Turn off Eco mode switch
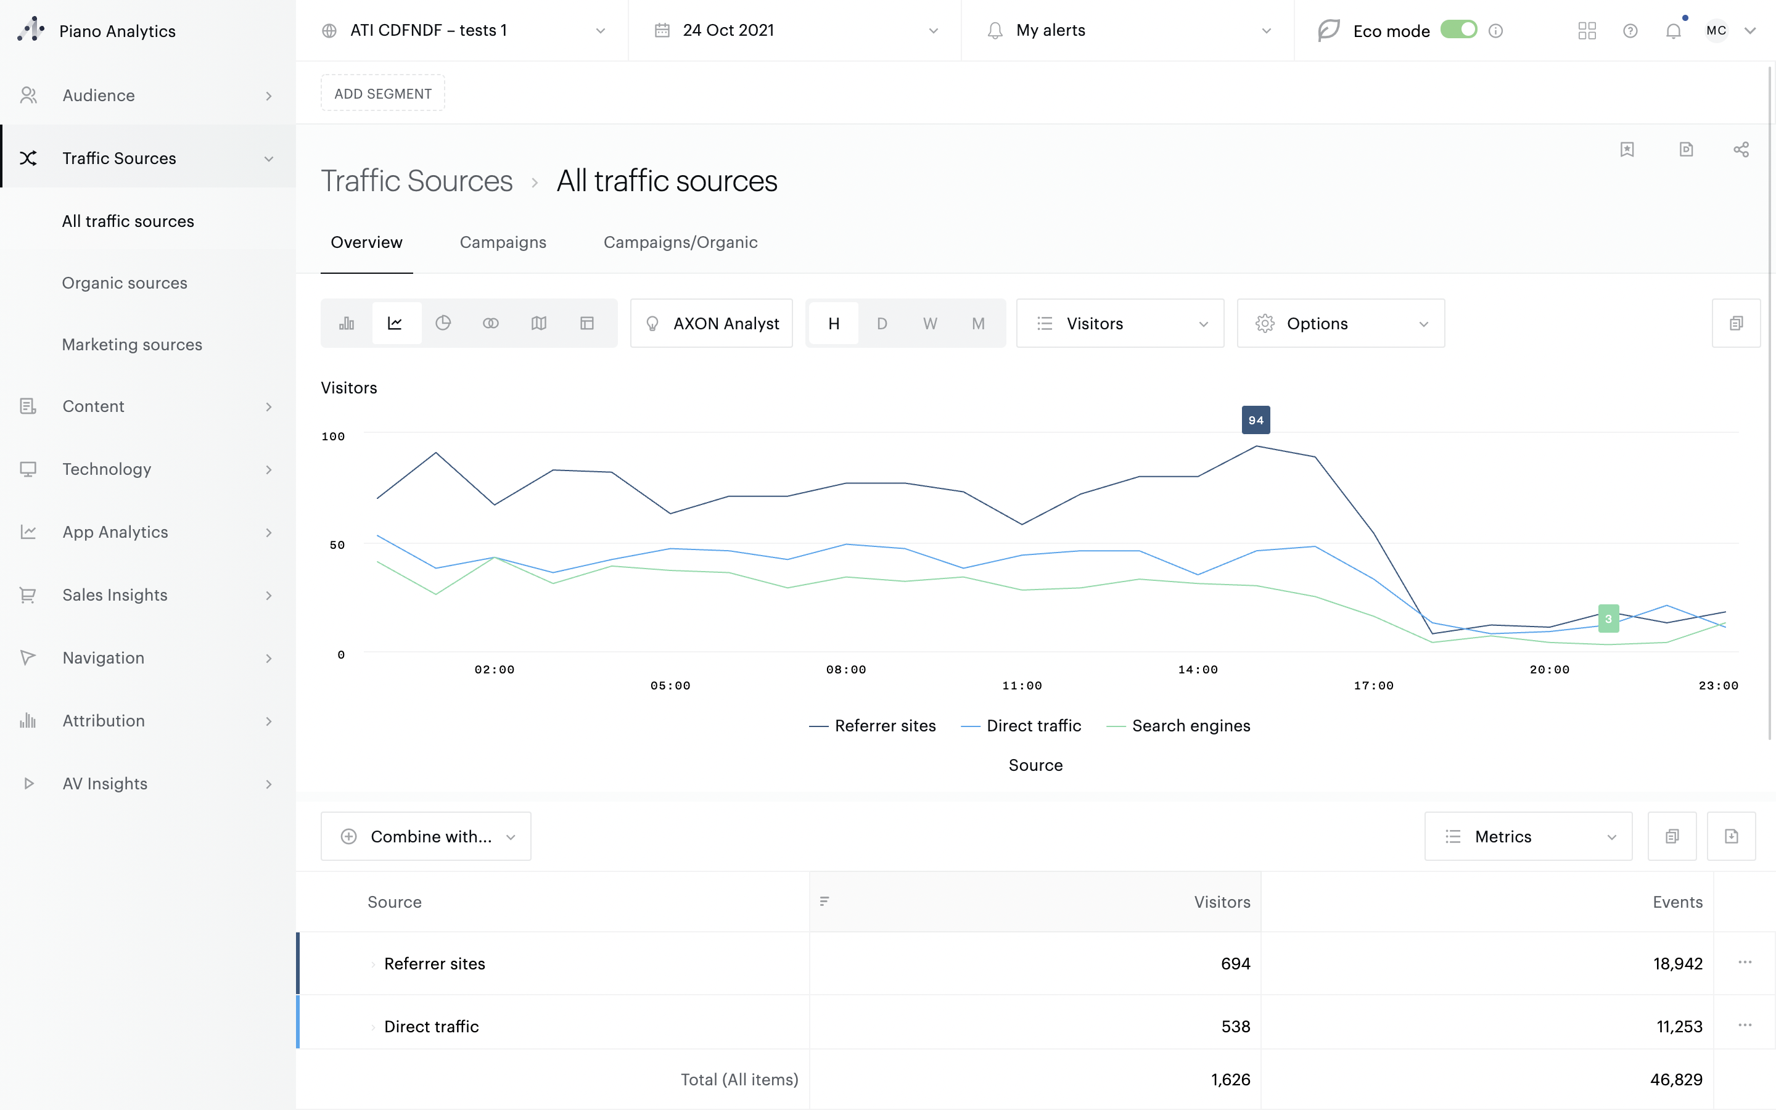 pos(1458,30)
